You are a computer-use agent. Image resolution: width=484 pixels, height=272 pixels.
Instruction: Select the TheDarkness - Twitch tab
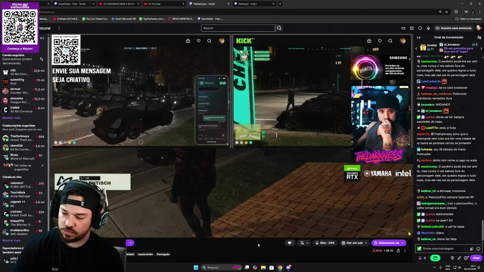coord(209,4)
